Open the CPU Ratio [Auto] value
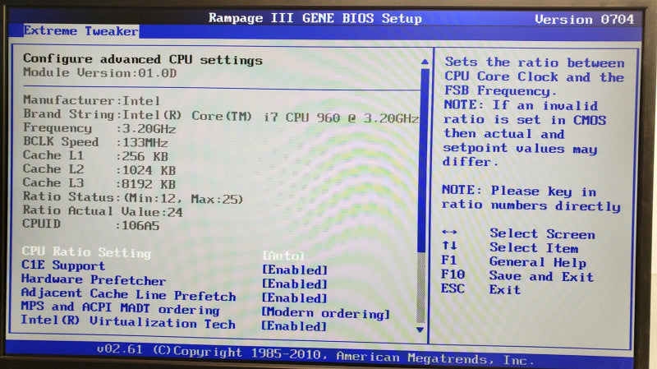This screenshot has width=657, height=369. point(283,256)
